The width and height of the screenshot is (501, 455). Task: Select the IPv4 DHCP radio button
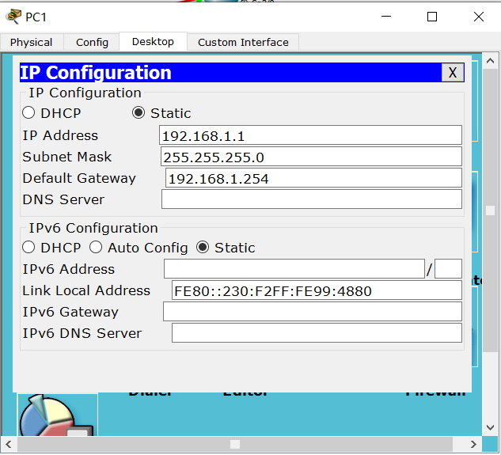28,113
